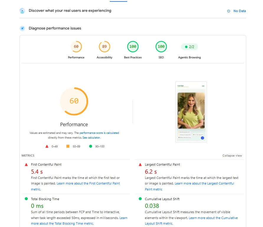Click the Diagnose performance issues icon
The height and width of the screenshot is (227, 263).
22,28
